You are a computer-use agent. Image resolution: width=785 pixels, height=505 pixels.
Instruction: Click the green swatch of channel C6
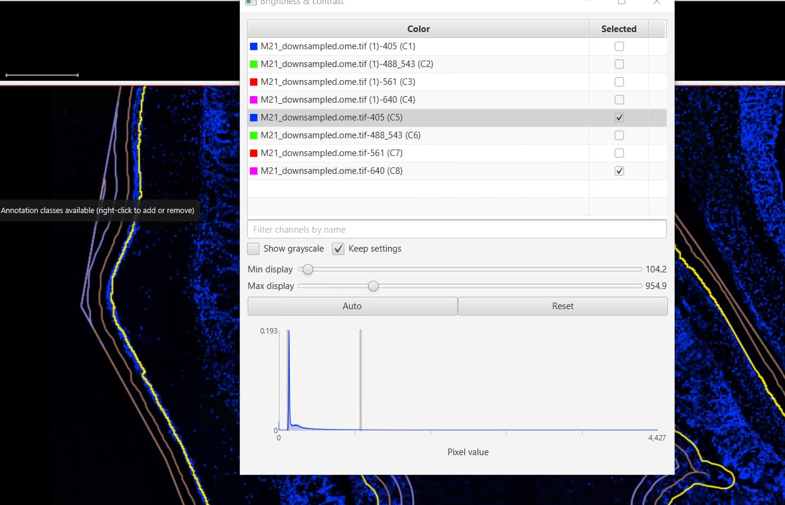pyautogui.click(x=253, y=135)
